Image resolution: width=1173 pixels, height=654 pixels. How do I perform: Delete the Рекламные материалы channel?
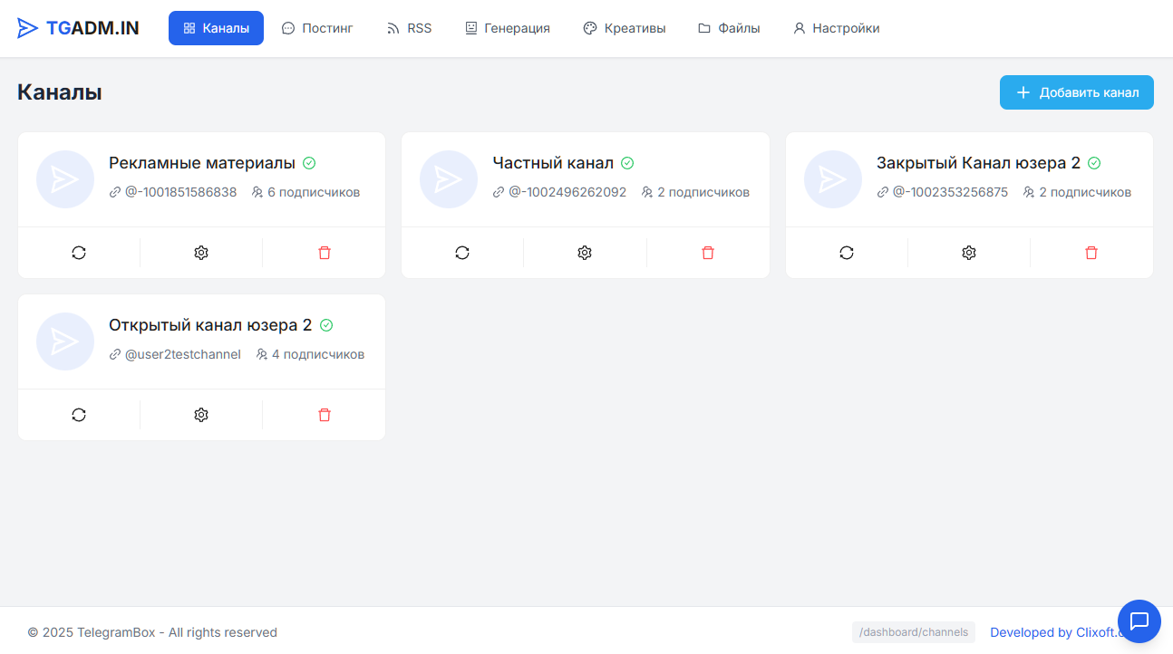[325, 253]
